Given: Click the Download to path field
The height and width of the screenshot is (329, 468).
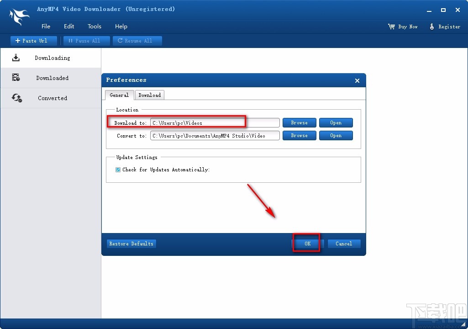Looking at the screenshot, I should (x=215, y=123).
